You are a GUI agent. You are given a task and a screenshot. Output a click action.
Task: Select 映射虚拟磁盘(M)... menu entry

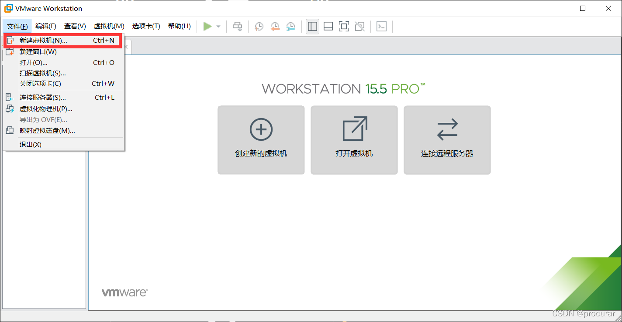pyautogui.click(x=64, y=131)
